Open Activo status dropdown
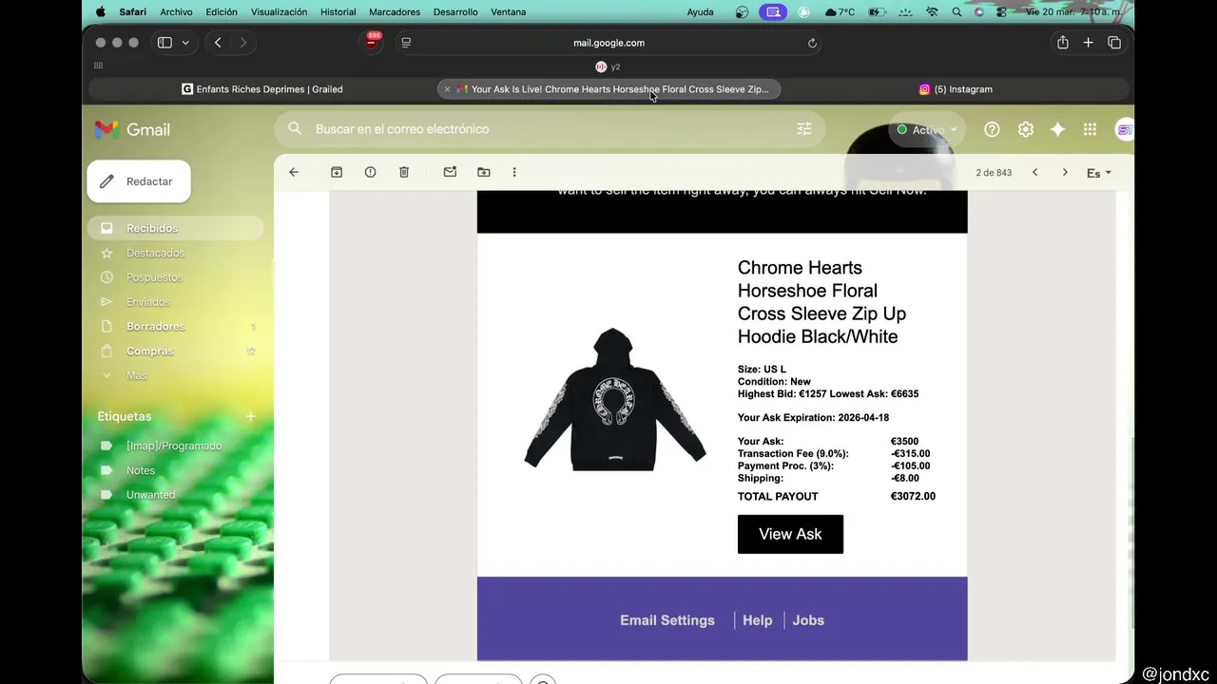1217x684 pixels. coord(927,129)
